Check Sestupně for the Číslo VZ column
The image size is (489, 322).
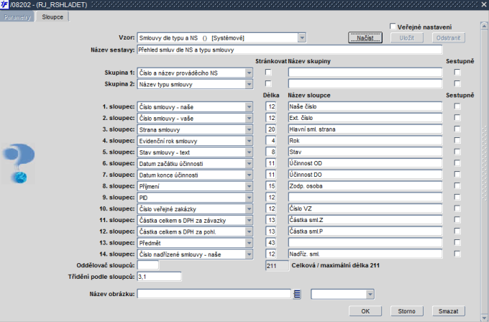point(457,208)
